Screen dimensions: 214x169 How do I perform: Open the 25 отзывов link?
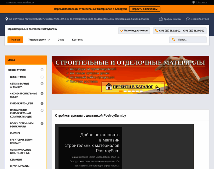click(202, 2)
